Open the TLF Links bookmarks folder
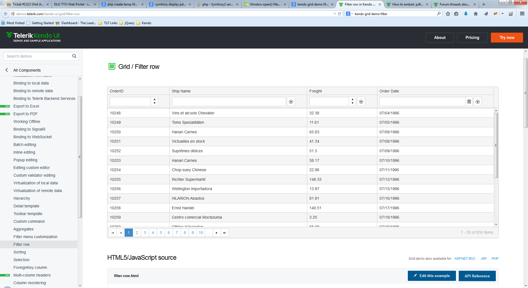 tap(108, 23)
